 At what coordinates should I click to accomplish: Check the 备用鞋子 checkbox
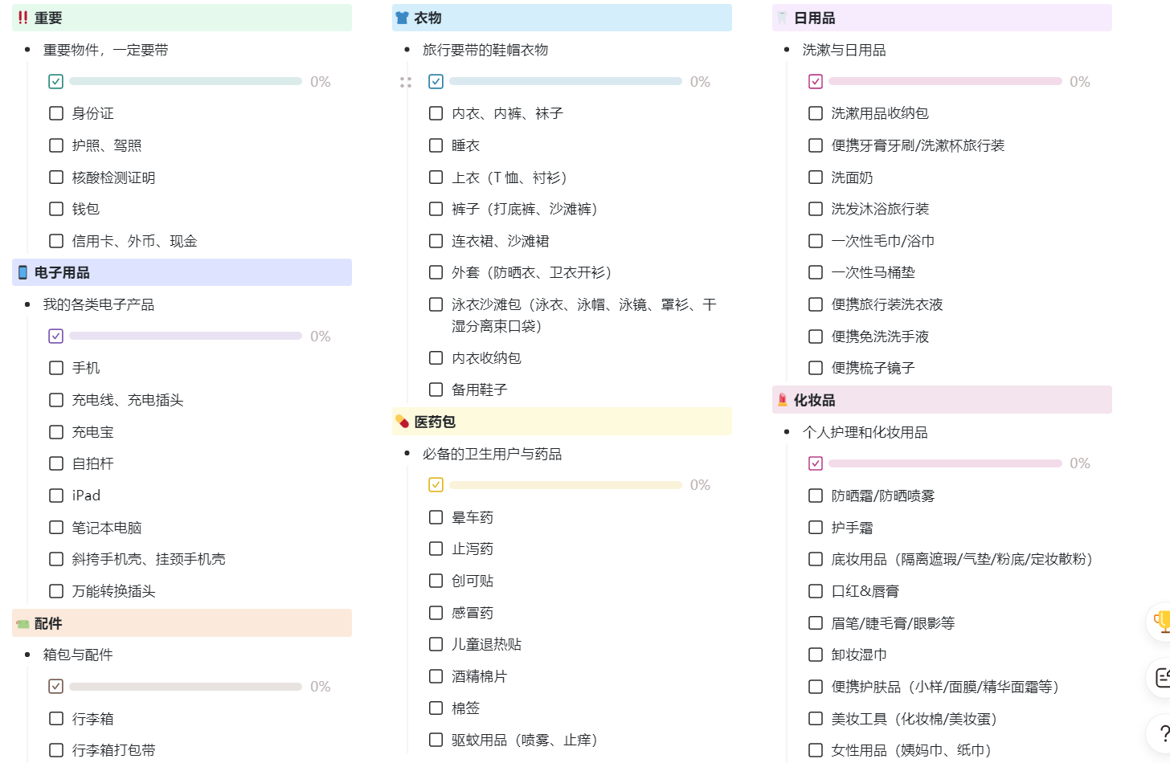coord(436,390)
